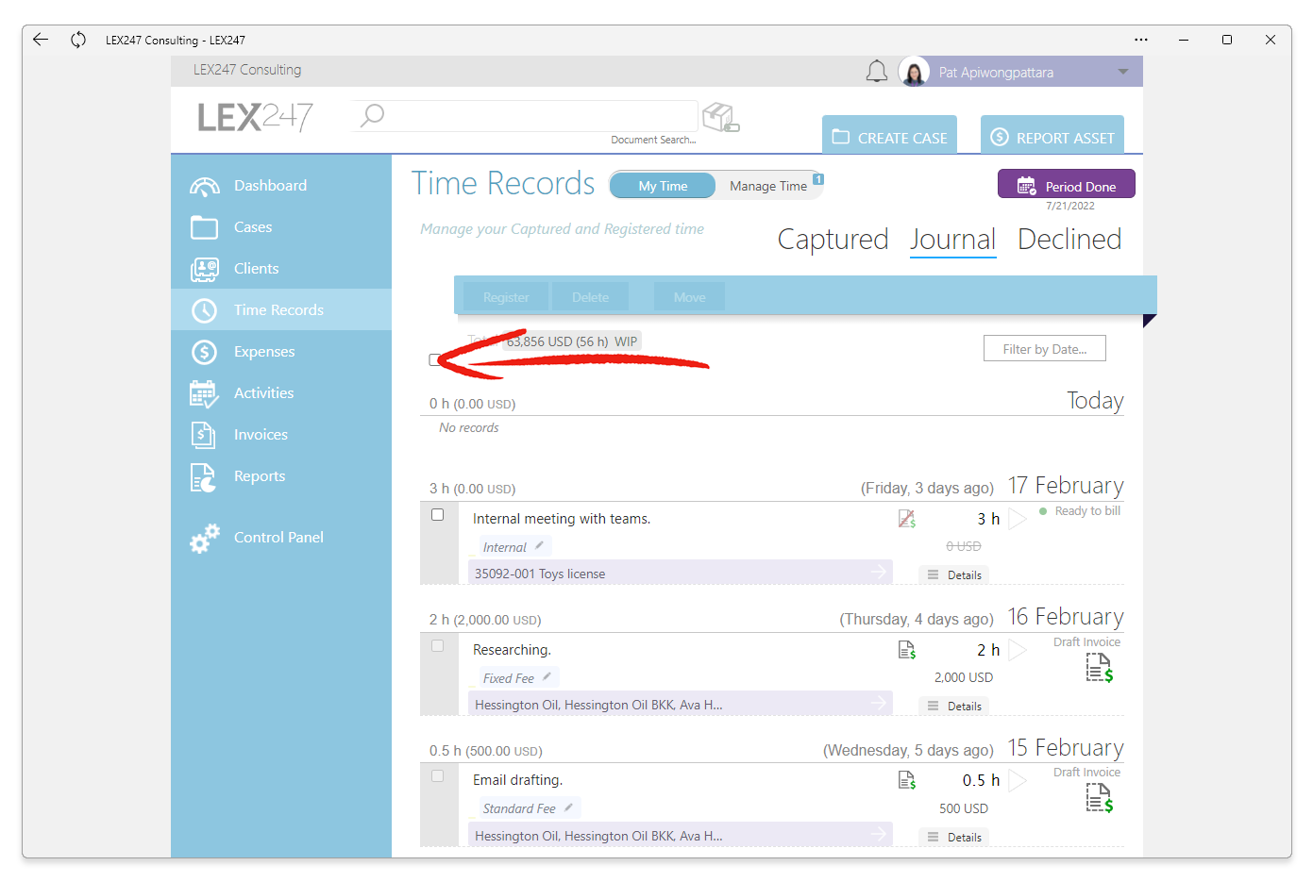This screenshot has height=882, width=1313.
Task: Switch to the Declined tab
Action: click(x=1069, y=240)
